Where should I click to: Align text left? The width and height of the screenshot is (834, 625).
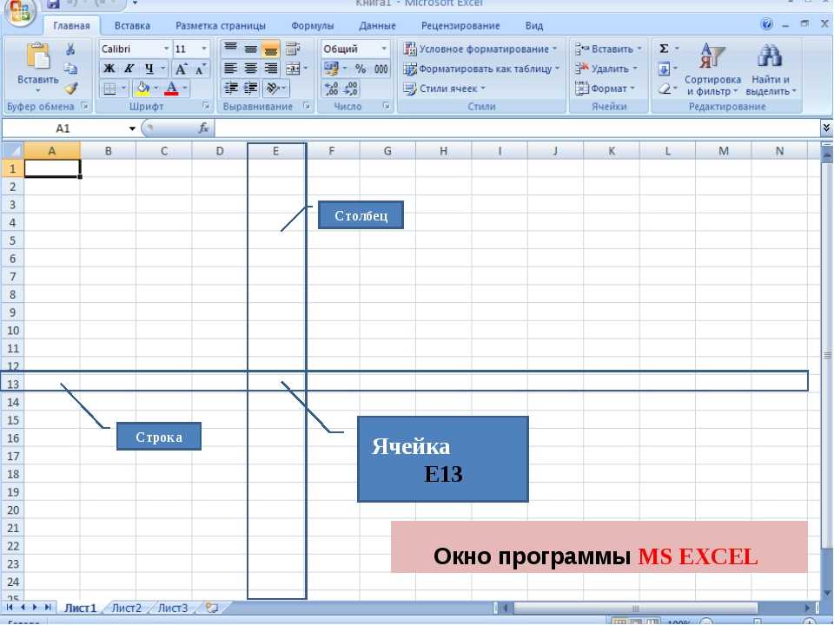230,69
